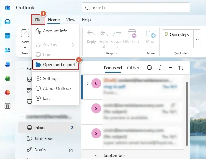206x159 pixels.
Task: Open the New dropdown chevron
Action: click(25, 47)
